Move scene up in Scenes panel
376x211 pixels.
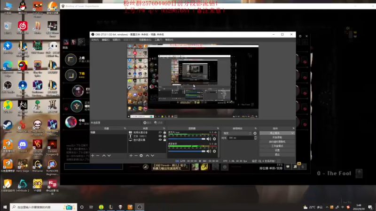(x=104, y=156)
